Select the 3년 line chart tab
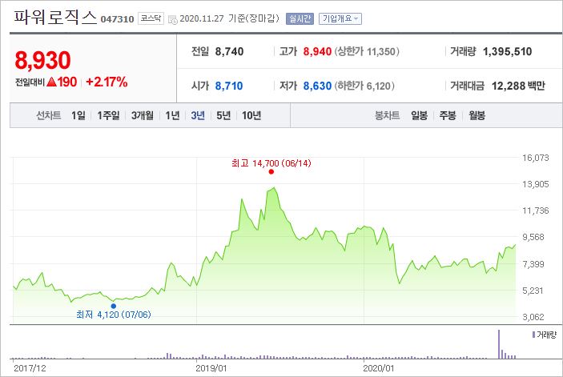Viewport: 563px width, 377px height. coord(198,115)
